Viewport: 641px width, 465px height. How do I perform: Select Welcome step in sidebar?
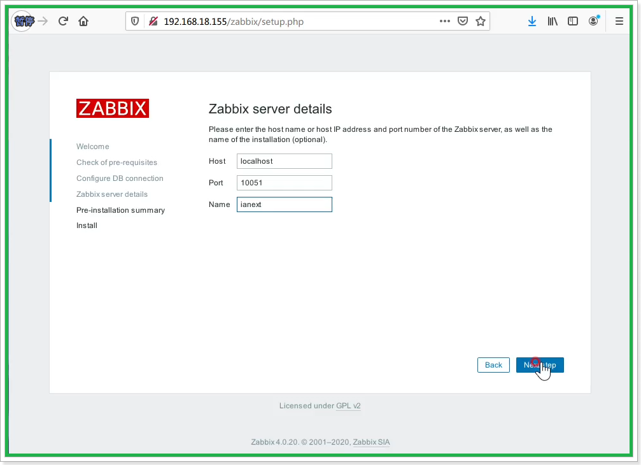click(93, 147)
